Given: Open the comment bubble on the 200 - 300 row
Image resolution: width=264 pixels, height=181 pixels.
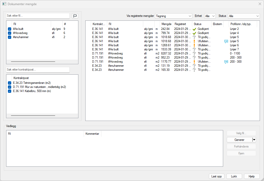Looking at the screenshot, I should pos(226,62).
